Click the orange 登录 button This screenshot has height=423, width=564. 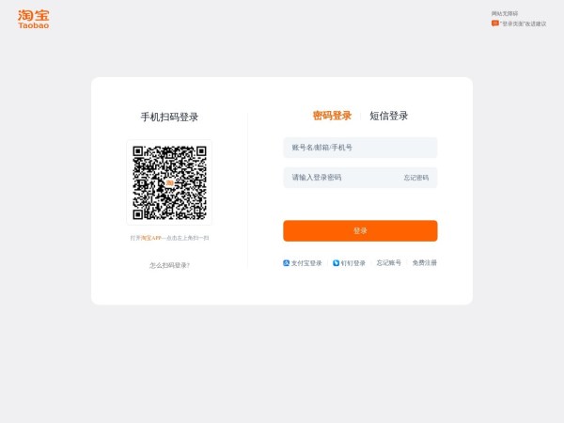(x=360, y=230)
